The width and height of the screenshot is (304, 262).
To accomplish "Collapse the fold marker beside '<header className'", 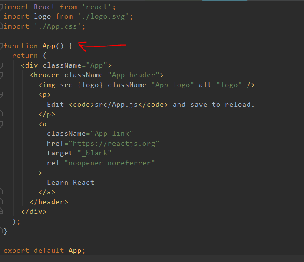I will (1, 75).
